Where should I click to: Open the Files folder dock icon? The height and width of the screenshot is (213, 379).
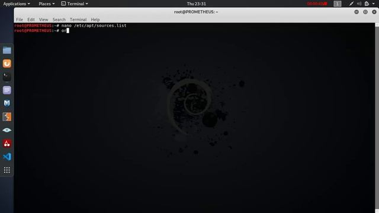pos(7,50)
